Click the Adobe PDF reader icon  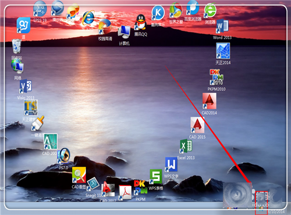pyautogui.click(x=125, y=193)
